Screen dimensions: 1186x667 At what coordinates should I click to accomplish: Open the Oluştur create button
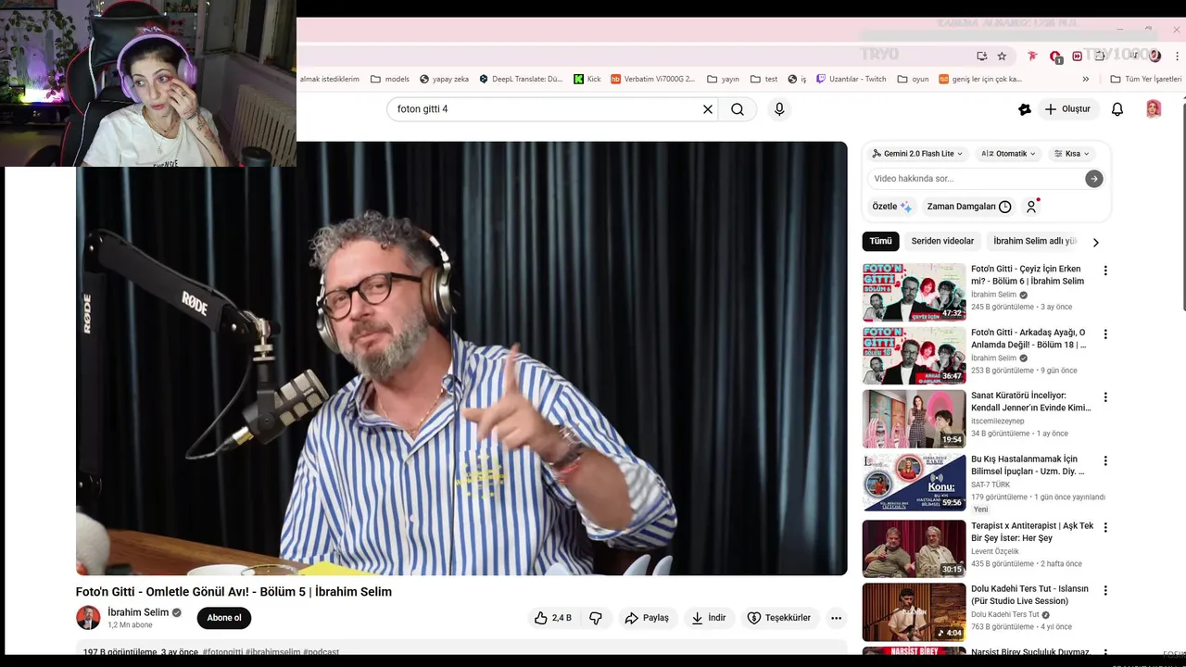[x=1067, y=109]
